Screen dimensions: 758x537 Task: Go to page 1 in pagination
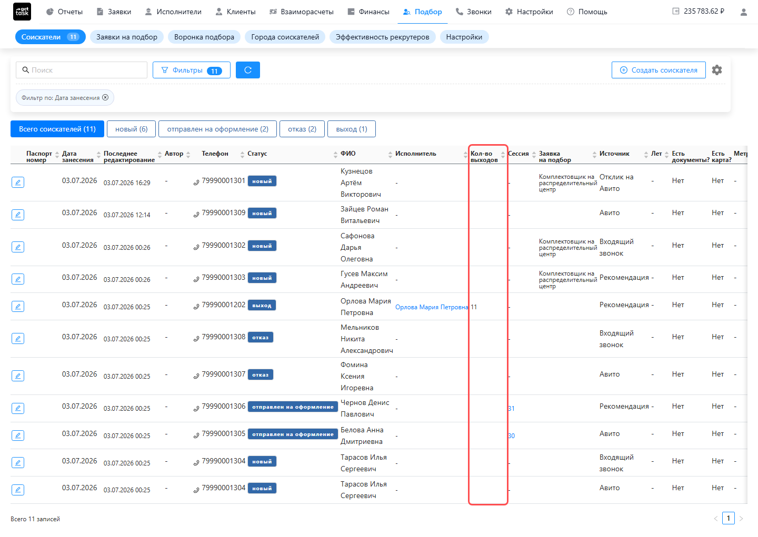729,518
